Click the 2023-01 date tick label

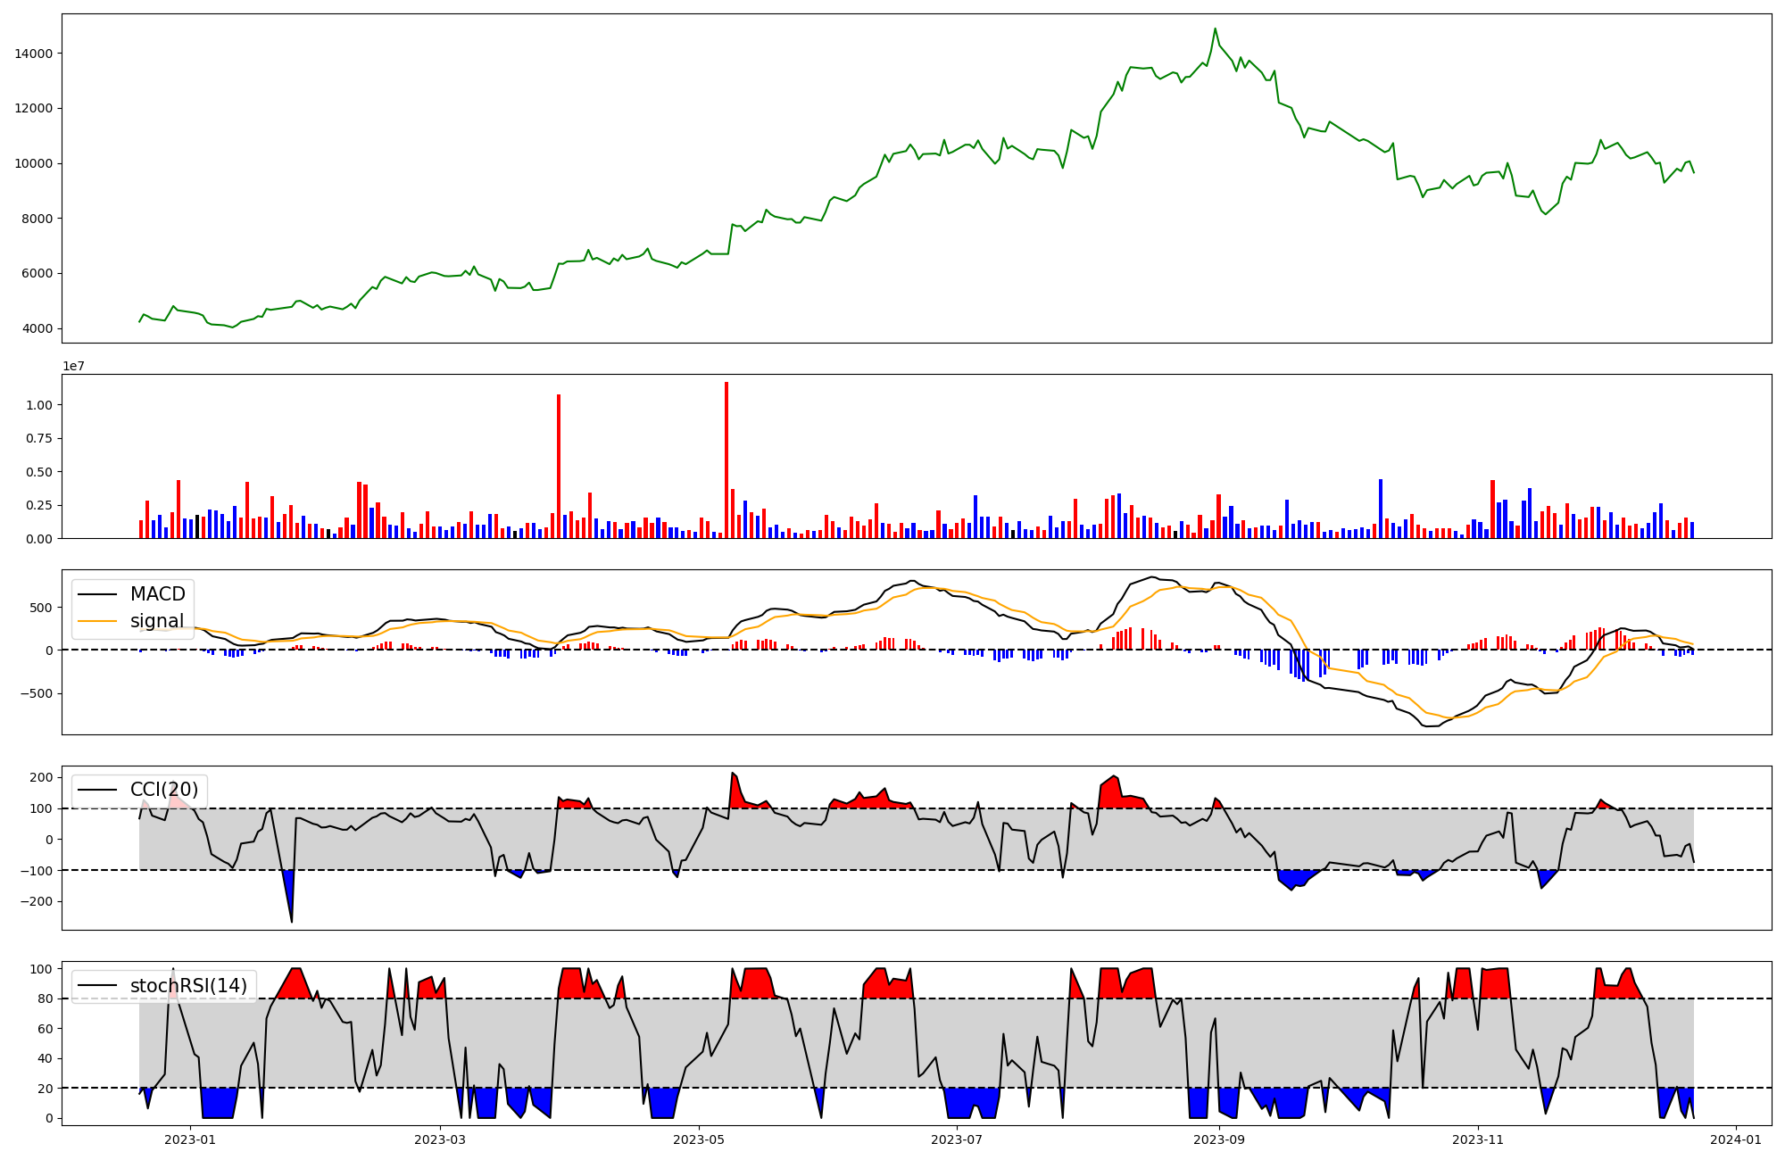tap(190, 1139)
